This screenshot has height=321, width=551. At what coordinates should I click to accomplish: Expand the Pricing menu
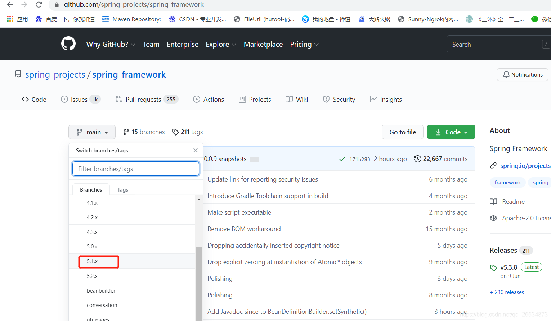click(x=305, y=44)
